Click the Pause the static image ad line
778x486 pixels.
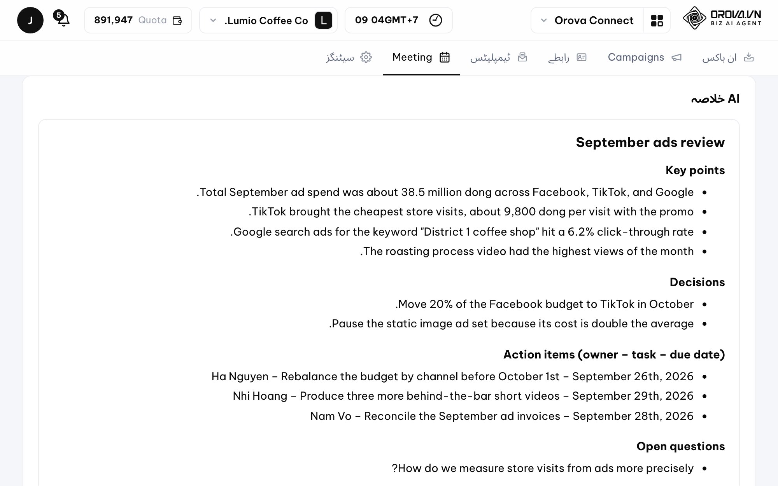[511, 323]
